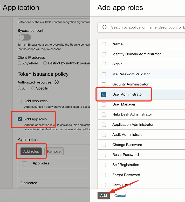
Task: Tick the Security Administrator checkbox
Action: pyautogui.click(x=104, y=84)
